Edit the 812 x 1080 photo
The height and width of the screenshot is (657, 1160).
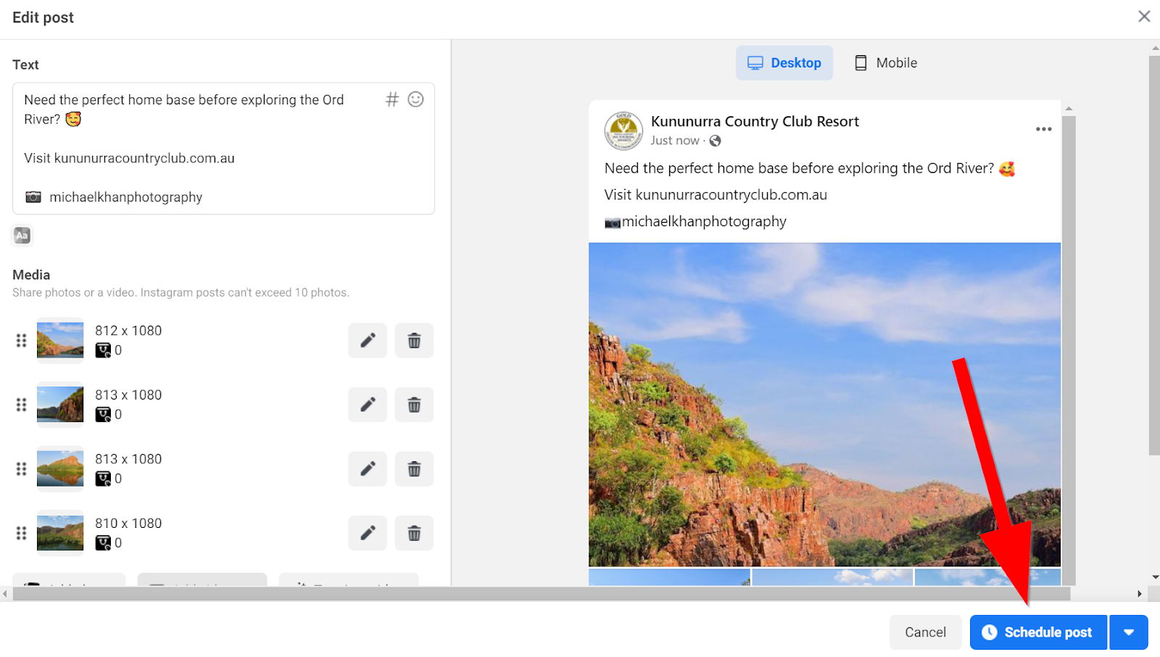[368, 340]
